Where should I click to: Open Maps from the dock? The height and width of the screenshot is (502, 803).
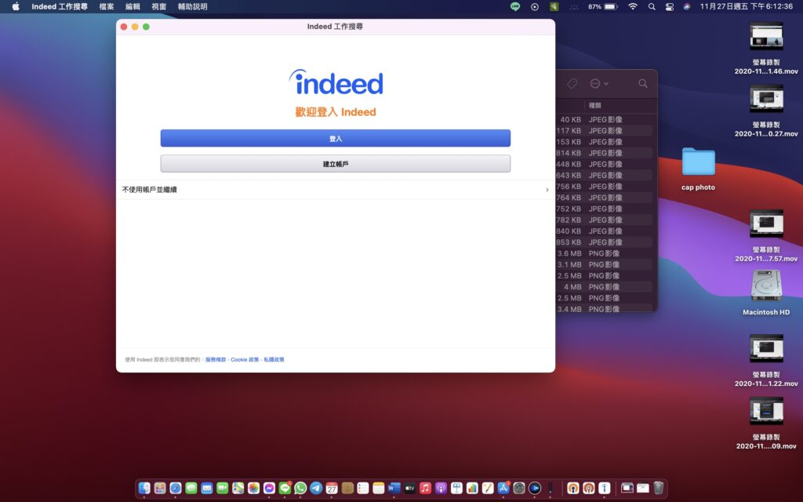point(238,488)
